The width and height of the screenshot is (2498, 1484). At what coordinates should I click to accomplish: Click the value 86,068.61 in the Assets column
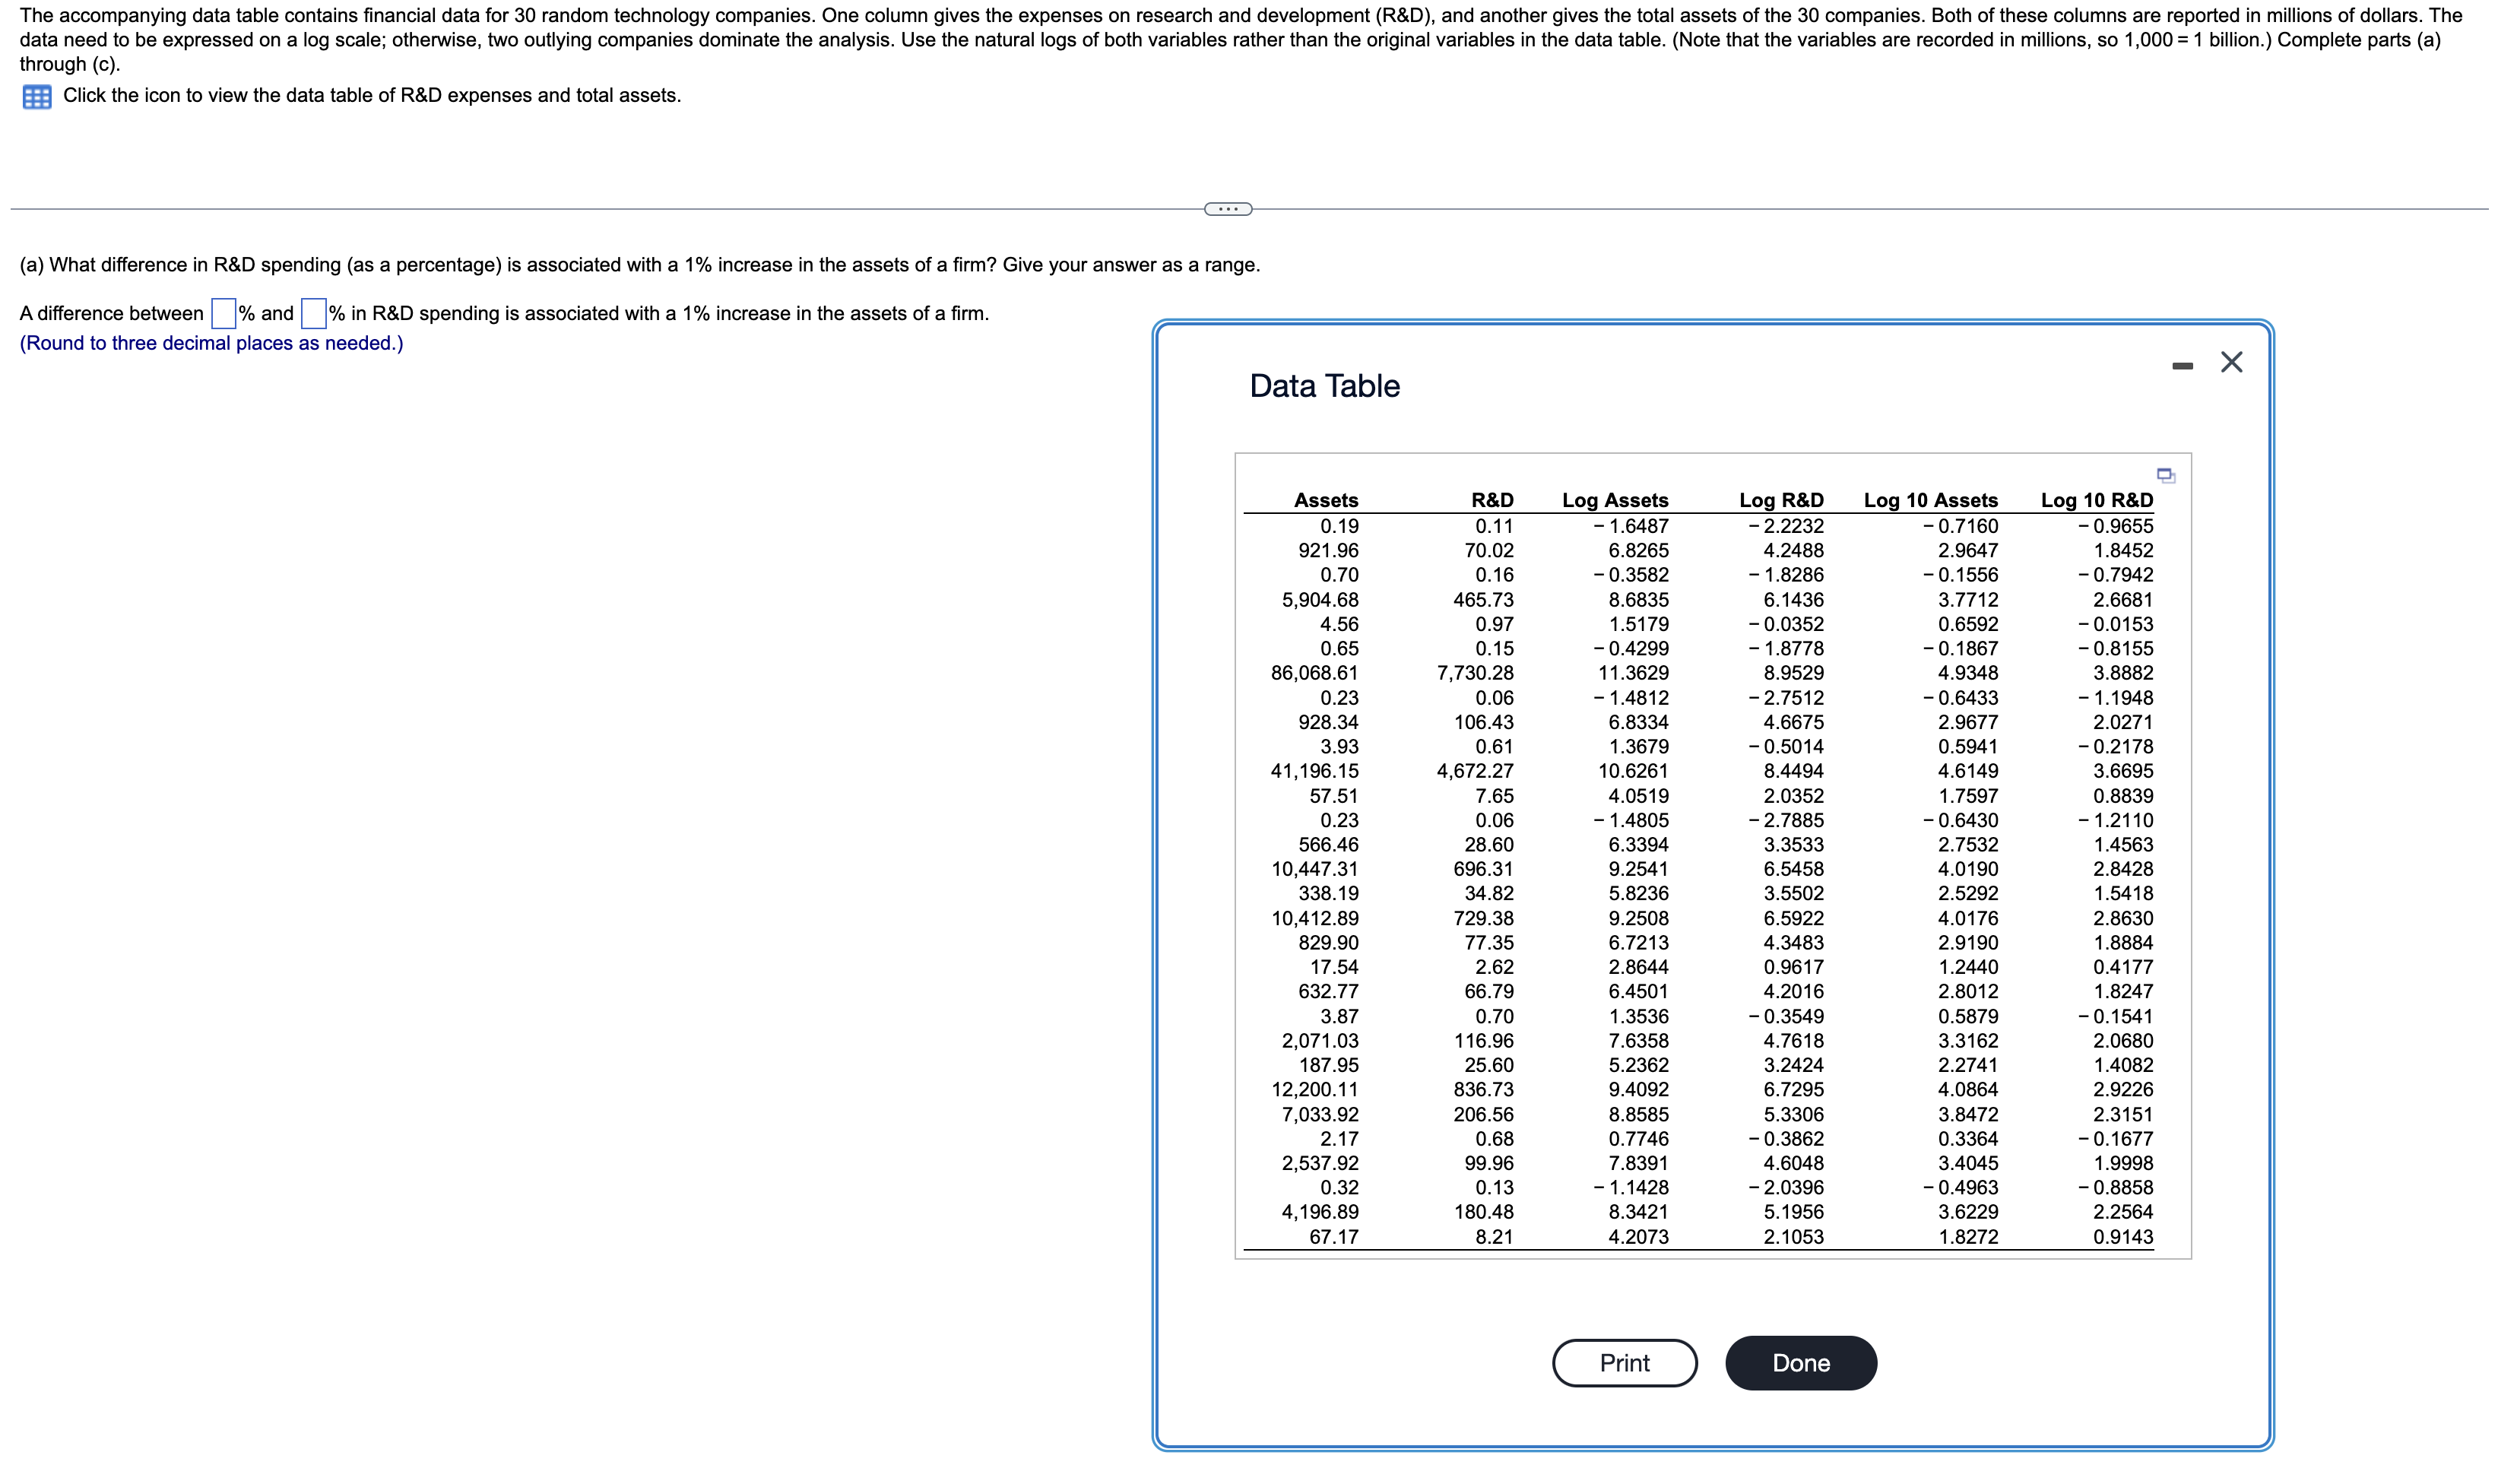pos(1314,672)
